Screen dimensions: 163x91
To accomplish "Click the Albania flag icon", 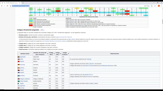I will click(19, 61).
